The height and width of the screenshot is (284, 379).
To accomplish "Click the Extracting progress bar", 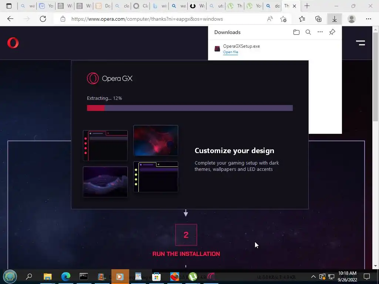I will (190, 108).
